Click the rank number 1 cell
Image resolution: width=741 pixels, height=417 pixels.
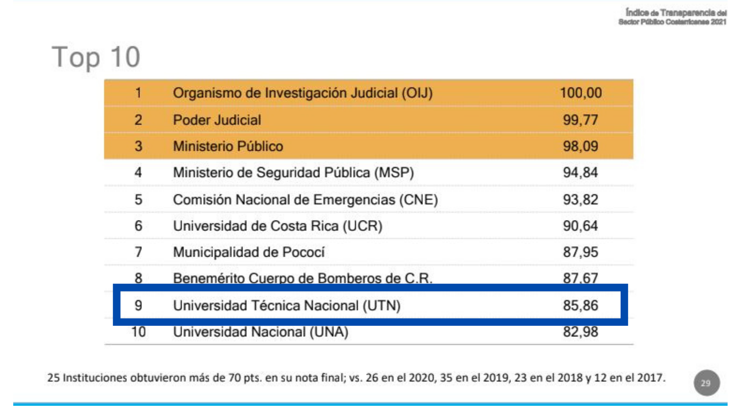point(138,93)
